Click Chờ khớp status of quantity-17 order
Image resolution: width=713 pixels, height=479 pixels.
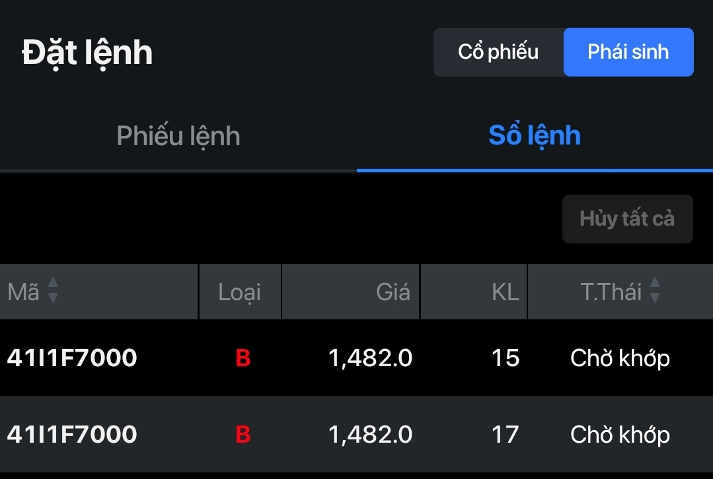point(620,435)
